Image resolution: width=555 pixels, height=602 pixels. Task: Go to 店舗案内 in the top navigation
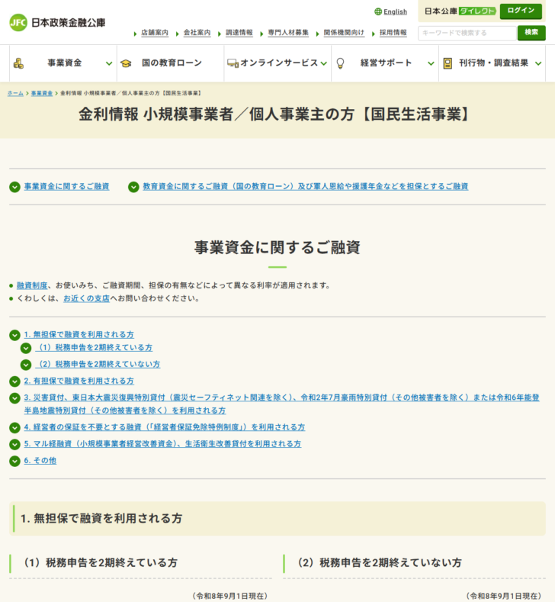[x=155, y=33]
